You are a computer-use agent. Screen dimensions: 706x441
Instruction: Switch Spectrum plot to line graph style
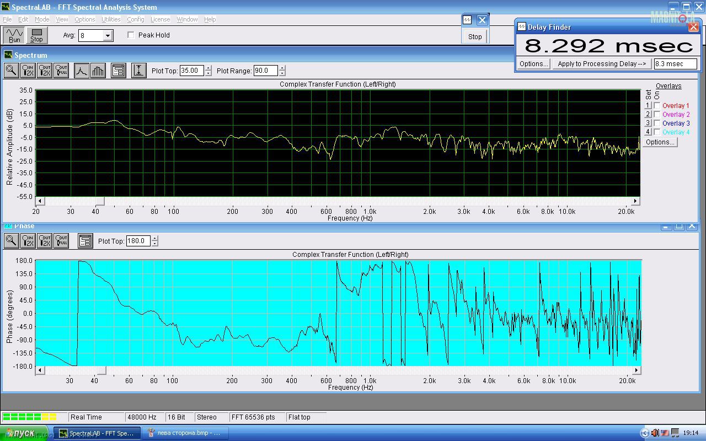click(82, 71)
